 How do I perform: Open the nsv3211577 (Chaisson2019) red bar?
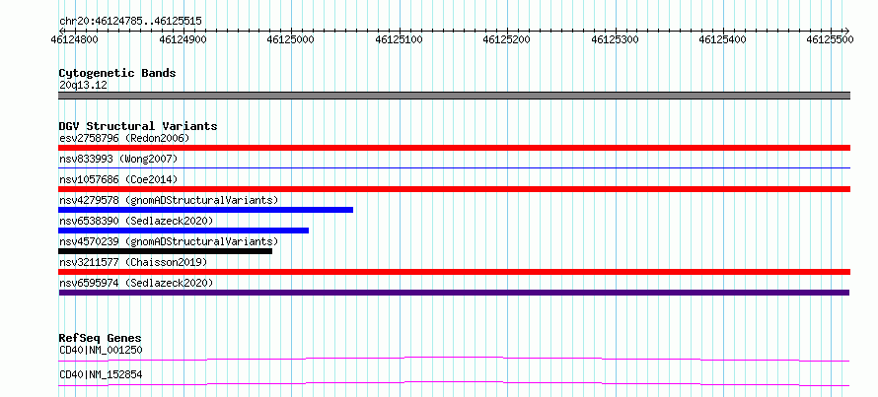454,272
